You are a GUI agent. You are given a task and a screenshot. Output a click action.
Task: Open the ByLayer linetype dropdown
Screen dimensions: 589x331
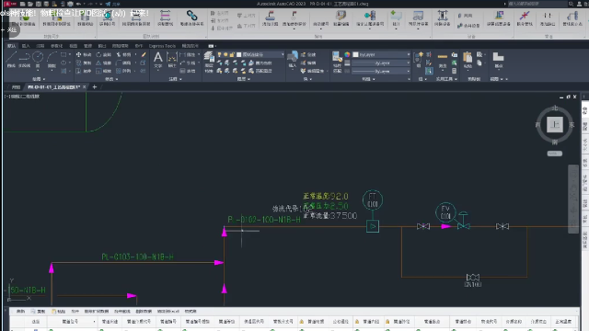[x=381, y=71]
